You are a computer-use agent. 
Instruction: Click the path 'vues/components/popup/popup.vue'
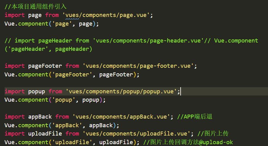point(121,91)
